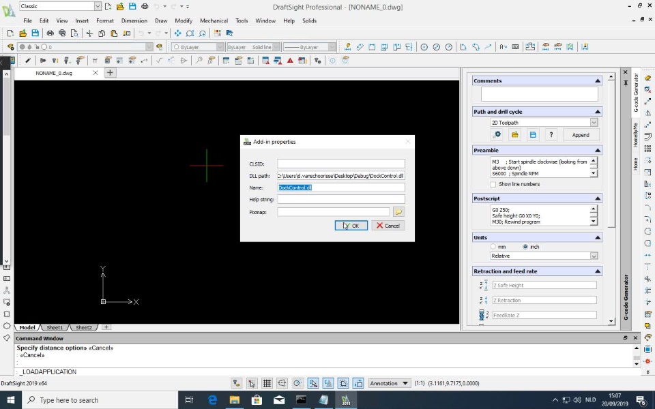This screenshot has height=409, width=655.
Task: Toggle the Grid icon in status bar
Action: click(267, 383)
